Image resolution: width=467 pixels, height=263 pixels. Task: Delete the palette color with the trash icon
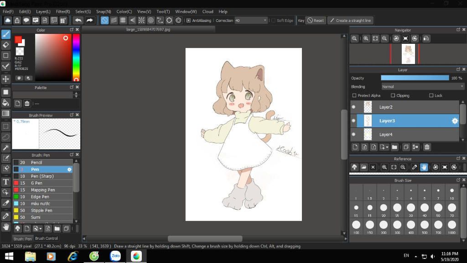(x=27, y=104)
